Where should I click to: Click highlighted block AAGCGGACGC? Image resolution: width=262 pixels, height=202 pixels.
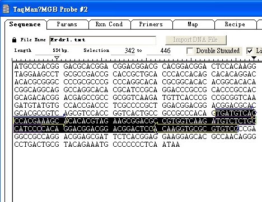(135, 121)
